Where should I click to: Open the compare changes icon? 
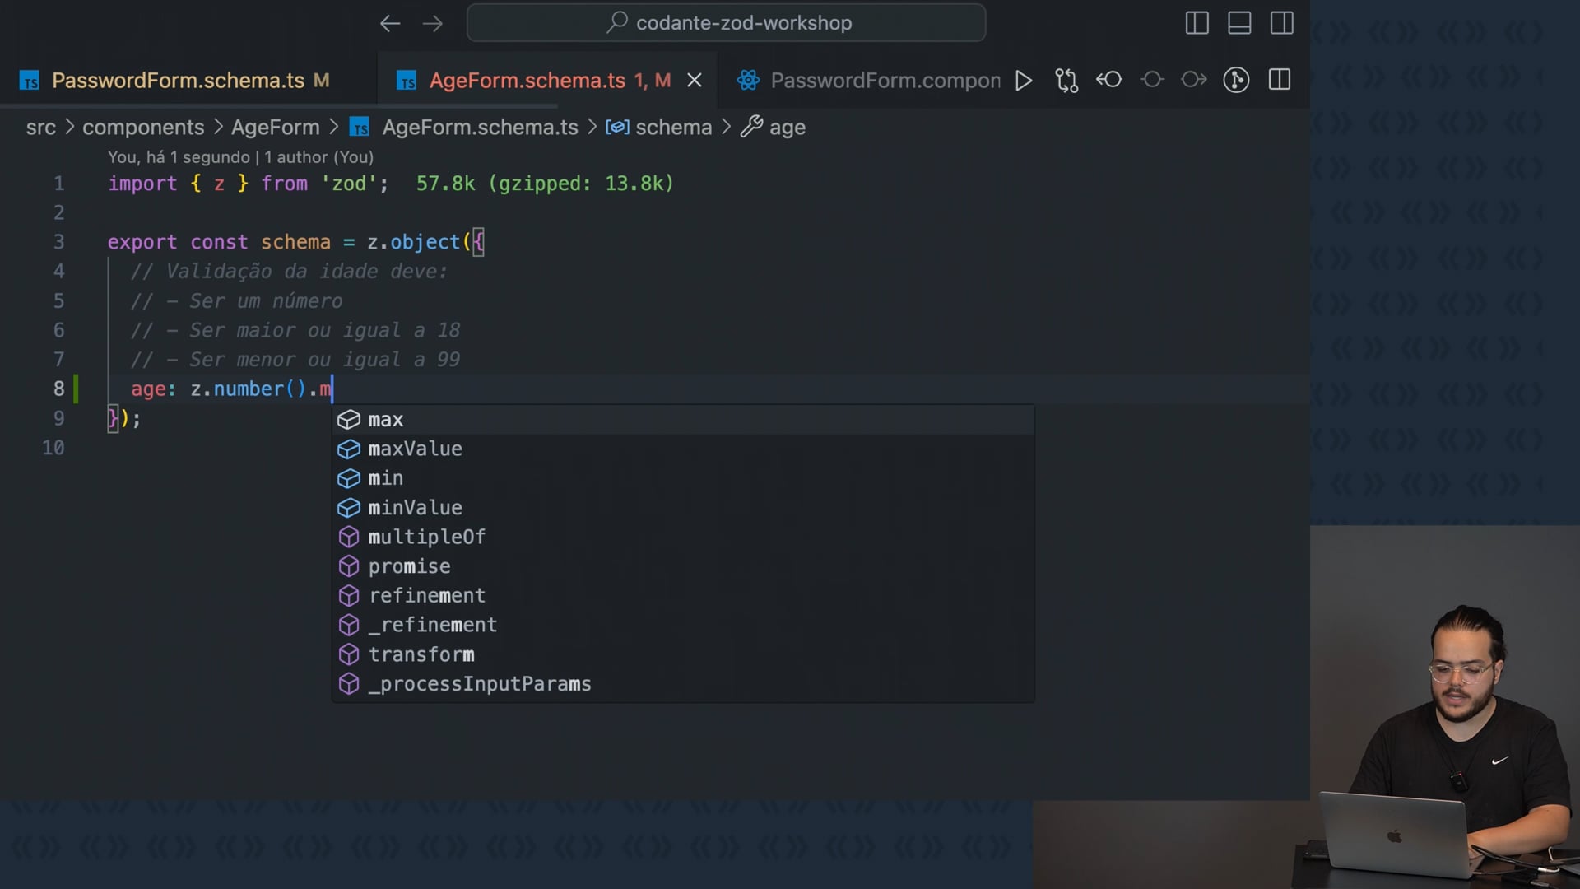coord(1066,80)
